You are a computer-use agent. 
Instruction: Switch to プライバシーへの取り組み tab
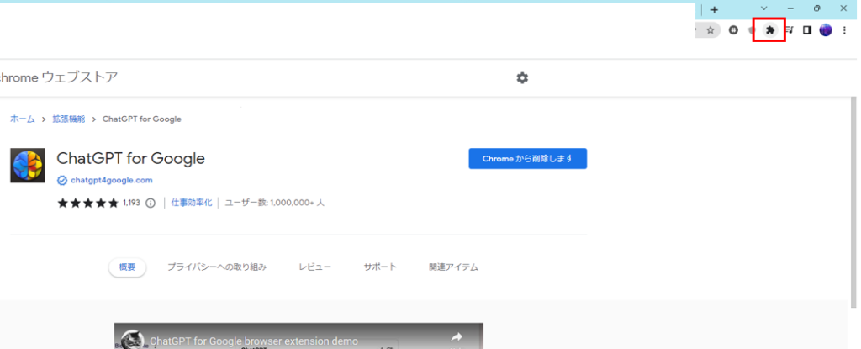[x=217, y=267]
